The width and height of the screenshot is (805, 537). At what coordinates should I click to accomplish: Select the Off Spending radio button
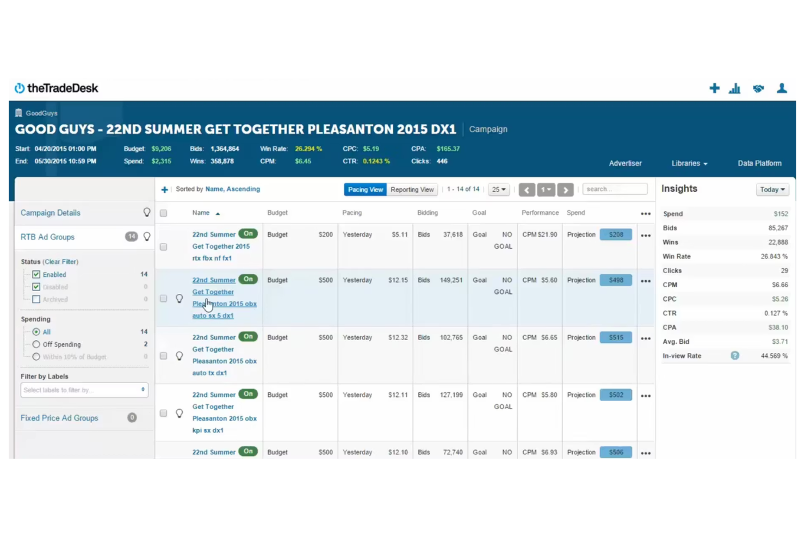(36, 344)
